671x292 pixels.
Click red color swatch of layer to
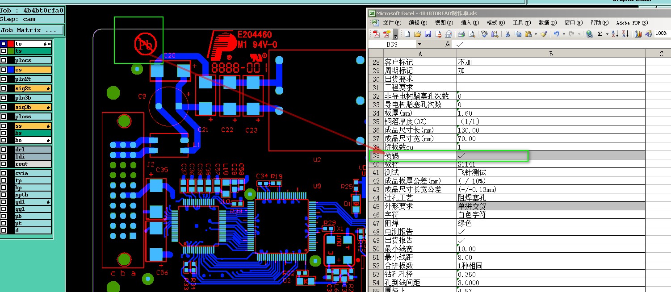click(11, 44)
